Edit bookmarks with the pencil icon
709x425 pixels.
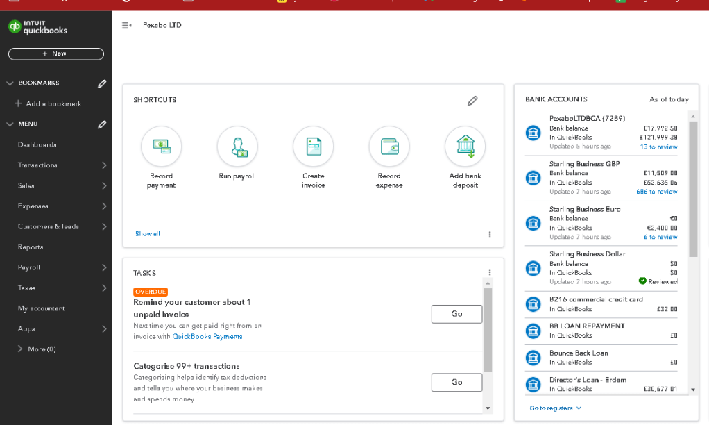pos(102,83)
